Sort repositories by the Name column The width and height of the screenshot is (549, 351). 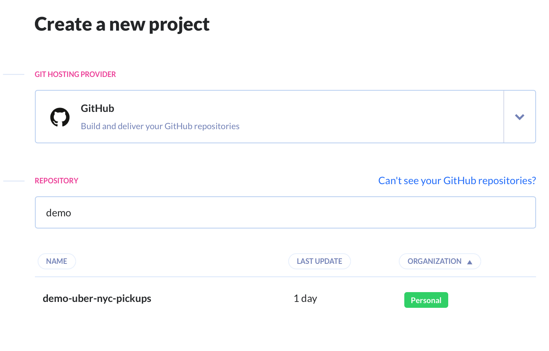point(56,261)
